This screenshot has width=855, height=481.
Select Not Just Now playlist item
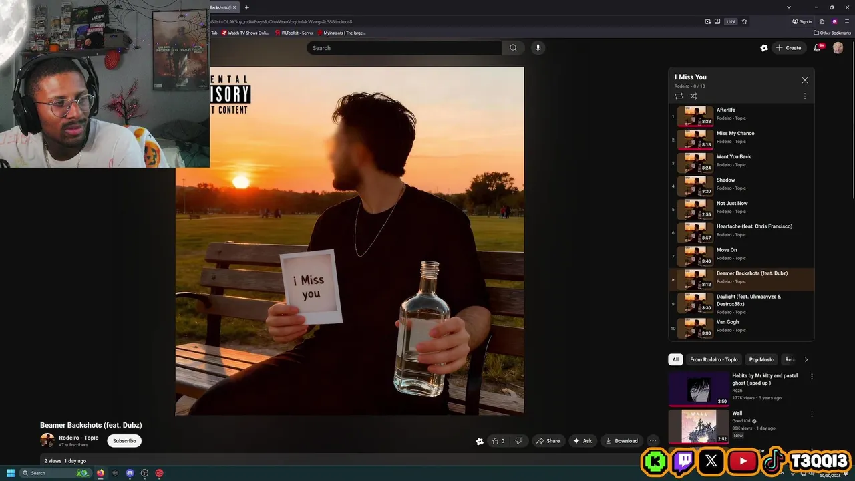(741, 210)
